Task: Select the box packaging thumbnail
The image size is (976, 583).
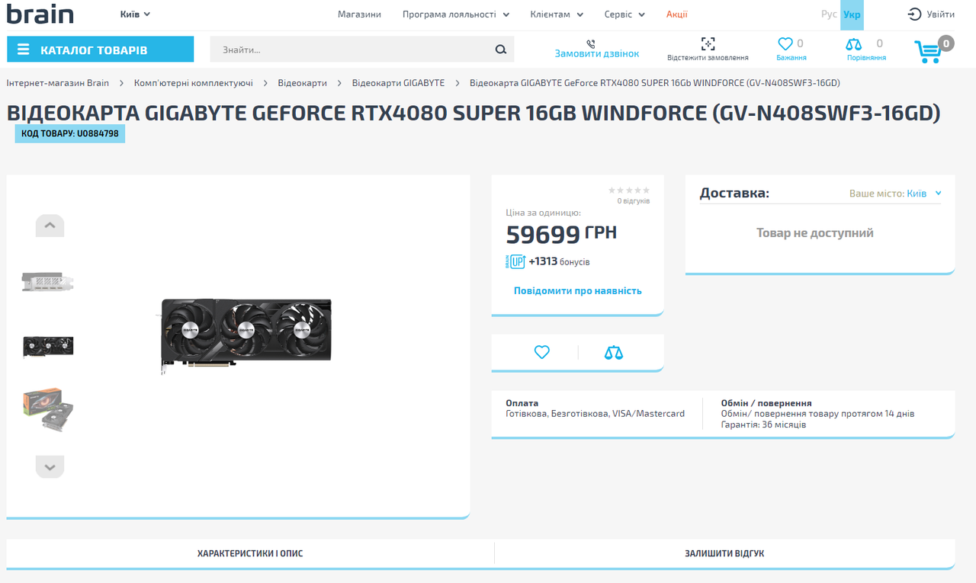Action: coord(48,410)
